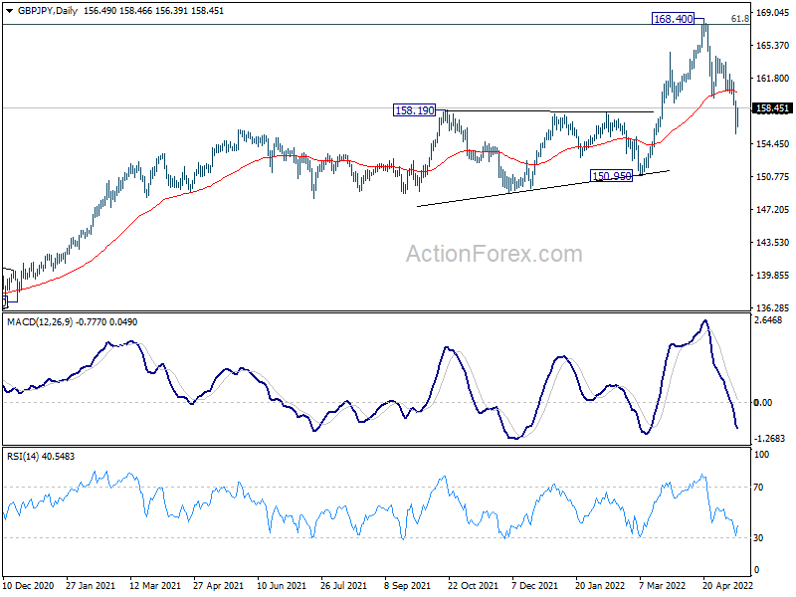Click the current price marker 158.451

tap(772, 108)
